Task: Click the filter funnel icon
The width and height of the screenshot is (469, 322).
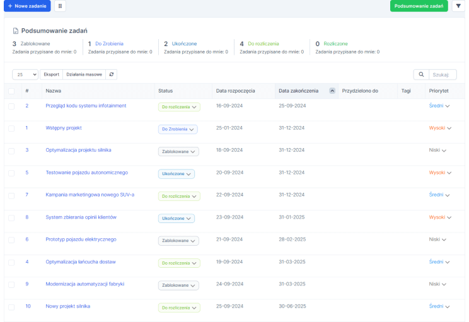Action: pyautogui.click(x=458, y=6)
